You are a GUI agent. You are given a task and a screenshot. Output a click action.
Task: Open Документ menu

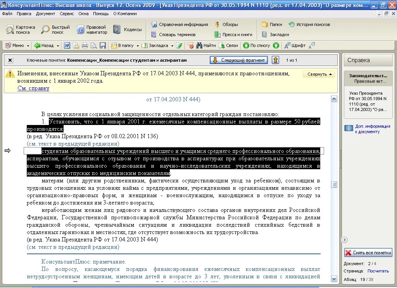coord(45,14)
